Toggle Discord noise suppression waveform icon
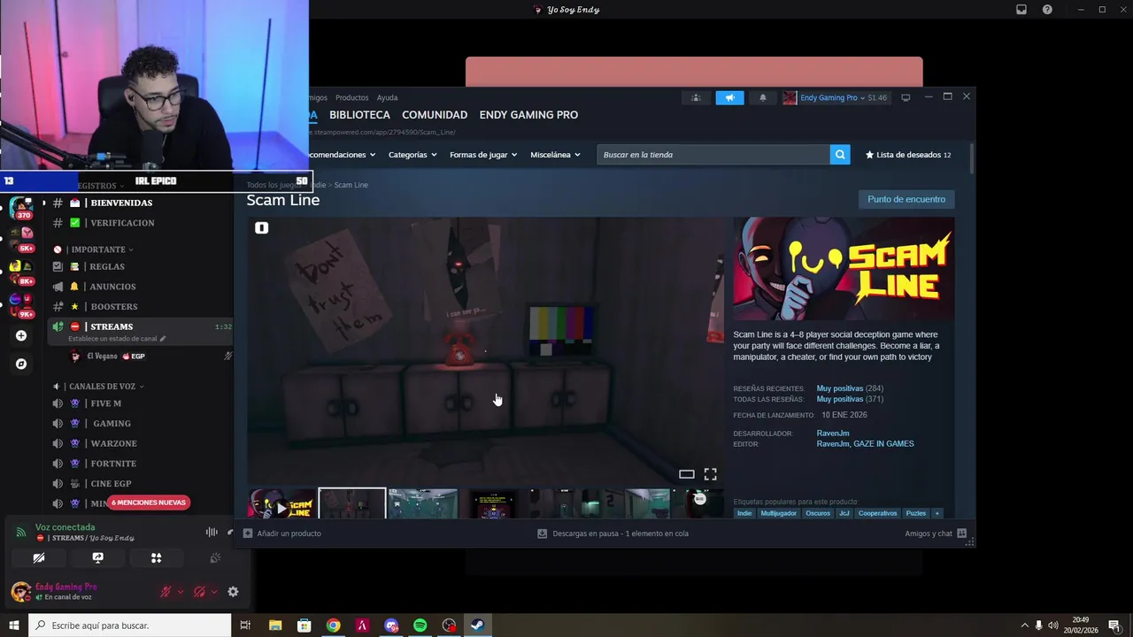This screenshot has width=1133, height=637. 212,532
